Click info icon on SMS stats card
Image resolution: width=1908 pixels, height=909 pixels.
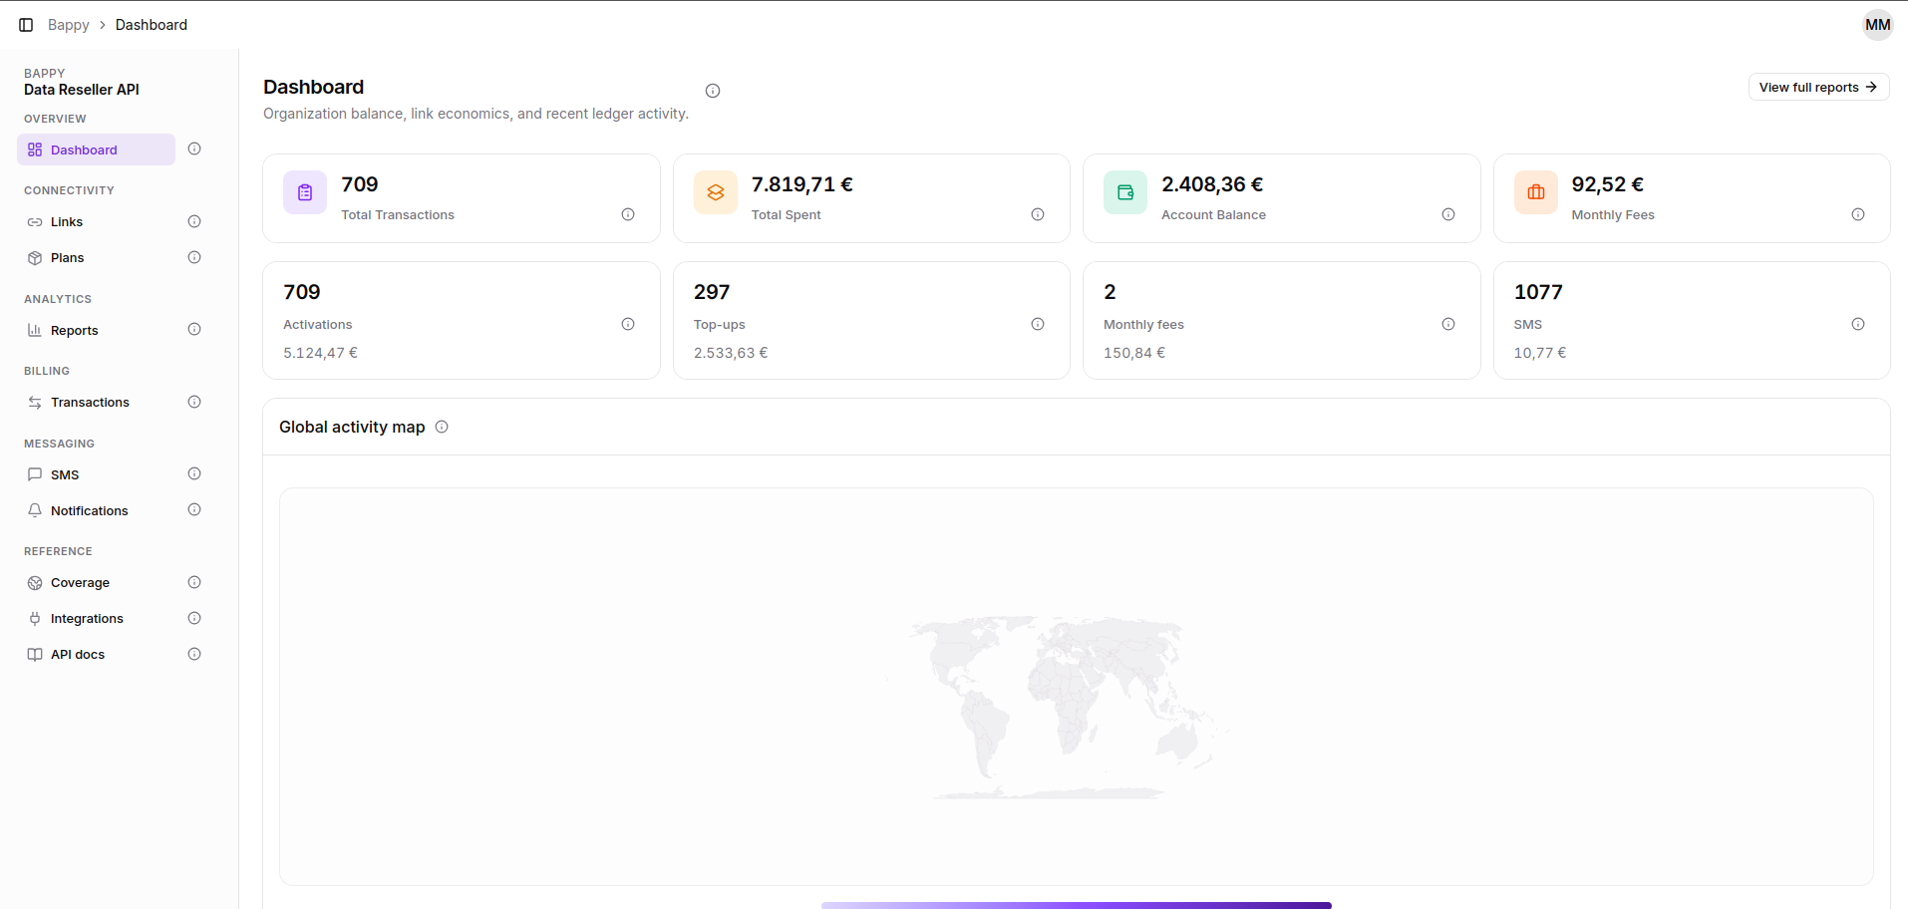[1858, 324]
